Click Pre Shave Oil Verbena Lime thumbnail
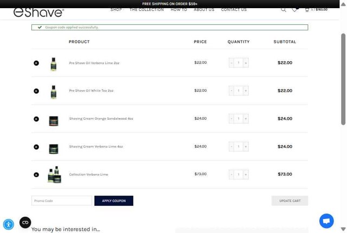Image resolution: width=347 pixels, height=233 pixels. tap(54, 64)
